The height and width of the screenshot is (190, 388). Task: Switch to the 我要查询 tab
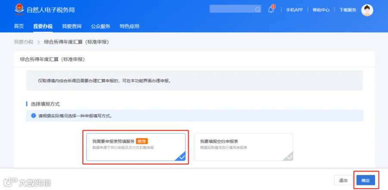click(x=72, y=26)
